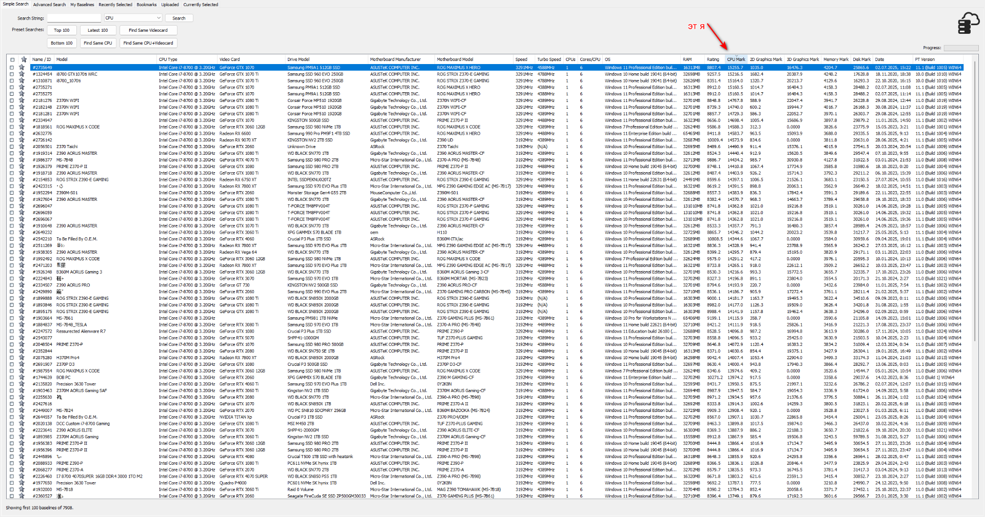This screenshot has width=985, height=517.
Task: Star baseline #1919314 Z390 AORUS MASTER
Action: click(x=22, y=153)
